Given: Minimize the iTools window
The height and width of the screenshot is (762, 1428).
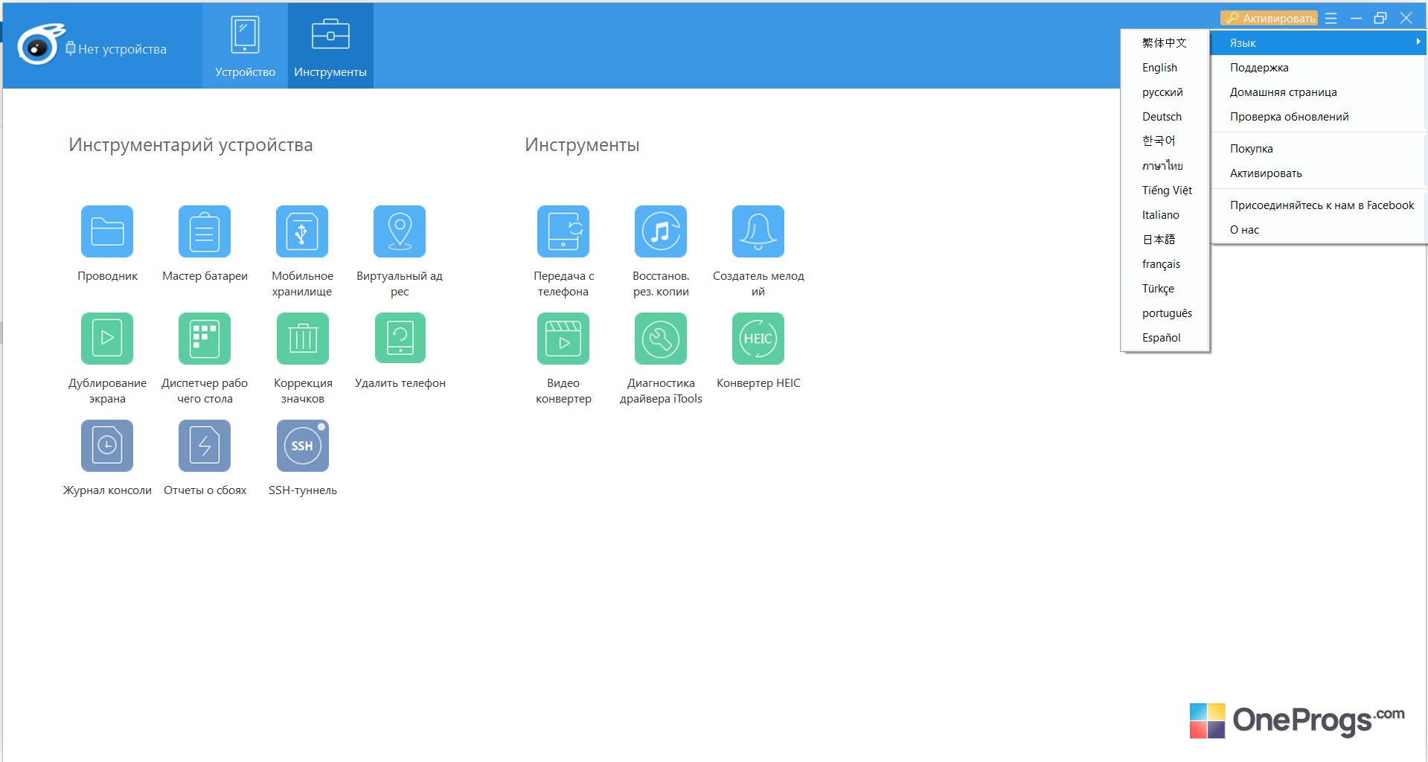Looking at the screenshot, I should (1356, 18).
